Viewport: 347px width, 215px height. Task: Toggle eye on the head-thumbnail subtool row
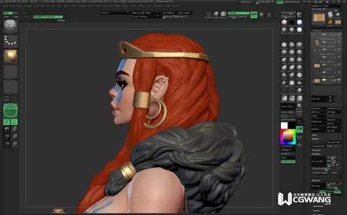339,42
